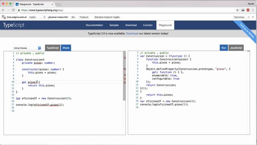Click the red adblock extension icon
Viewport: 257px width, 145px height.
248,10
